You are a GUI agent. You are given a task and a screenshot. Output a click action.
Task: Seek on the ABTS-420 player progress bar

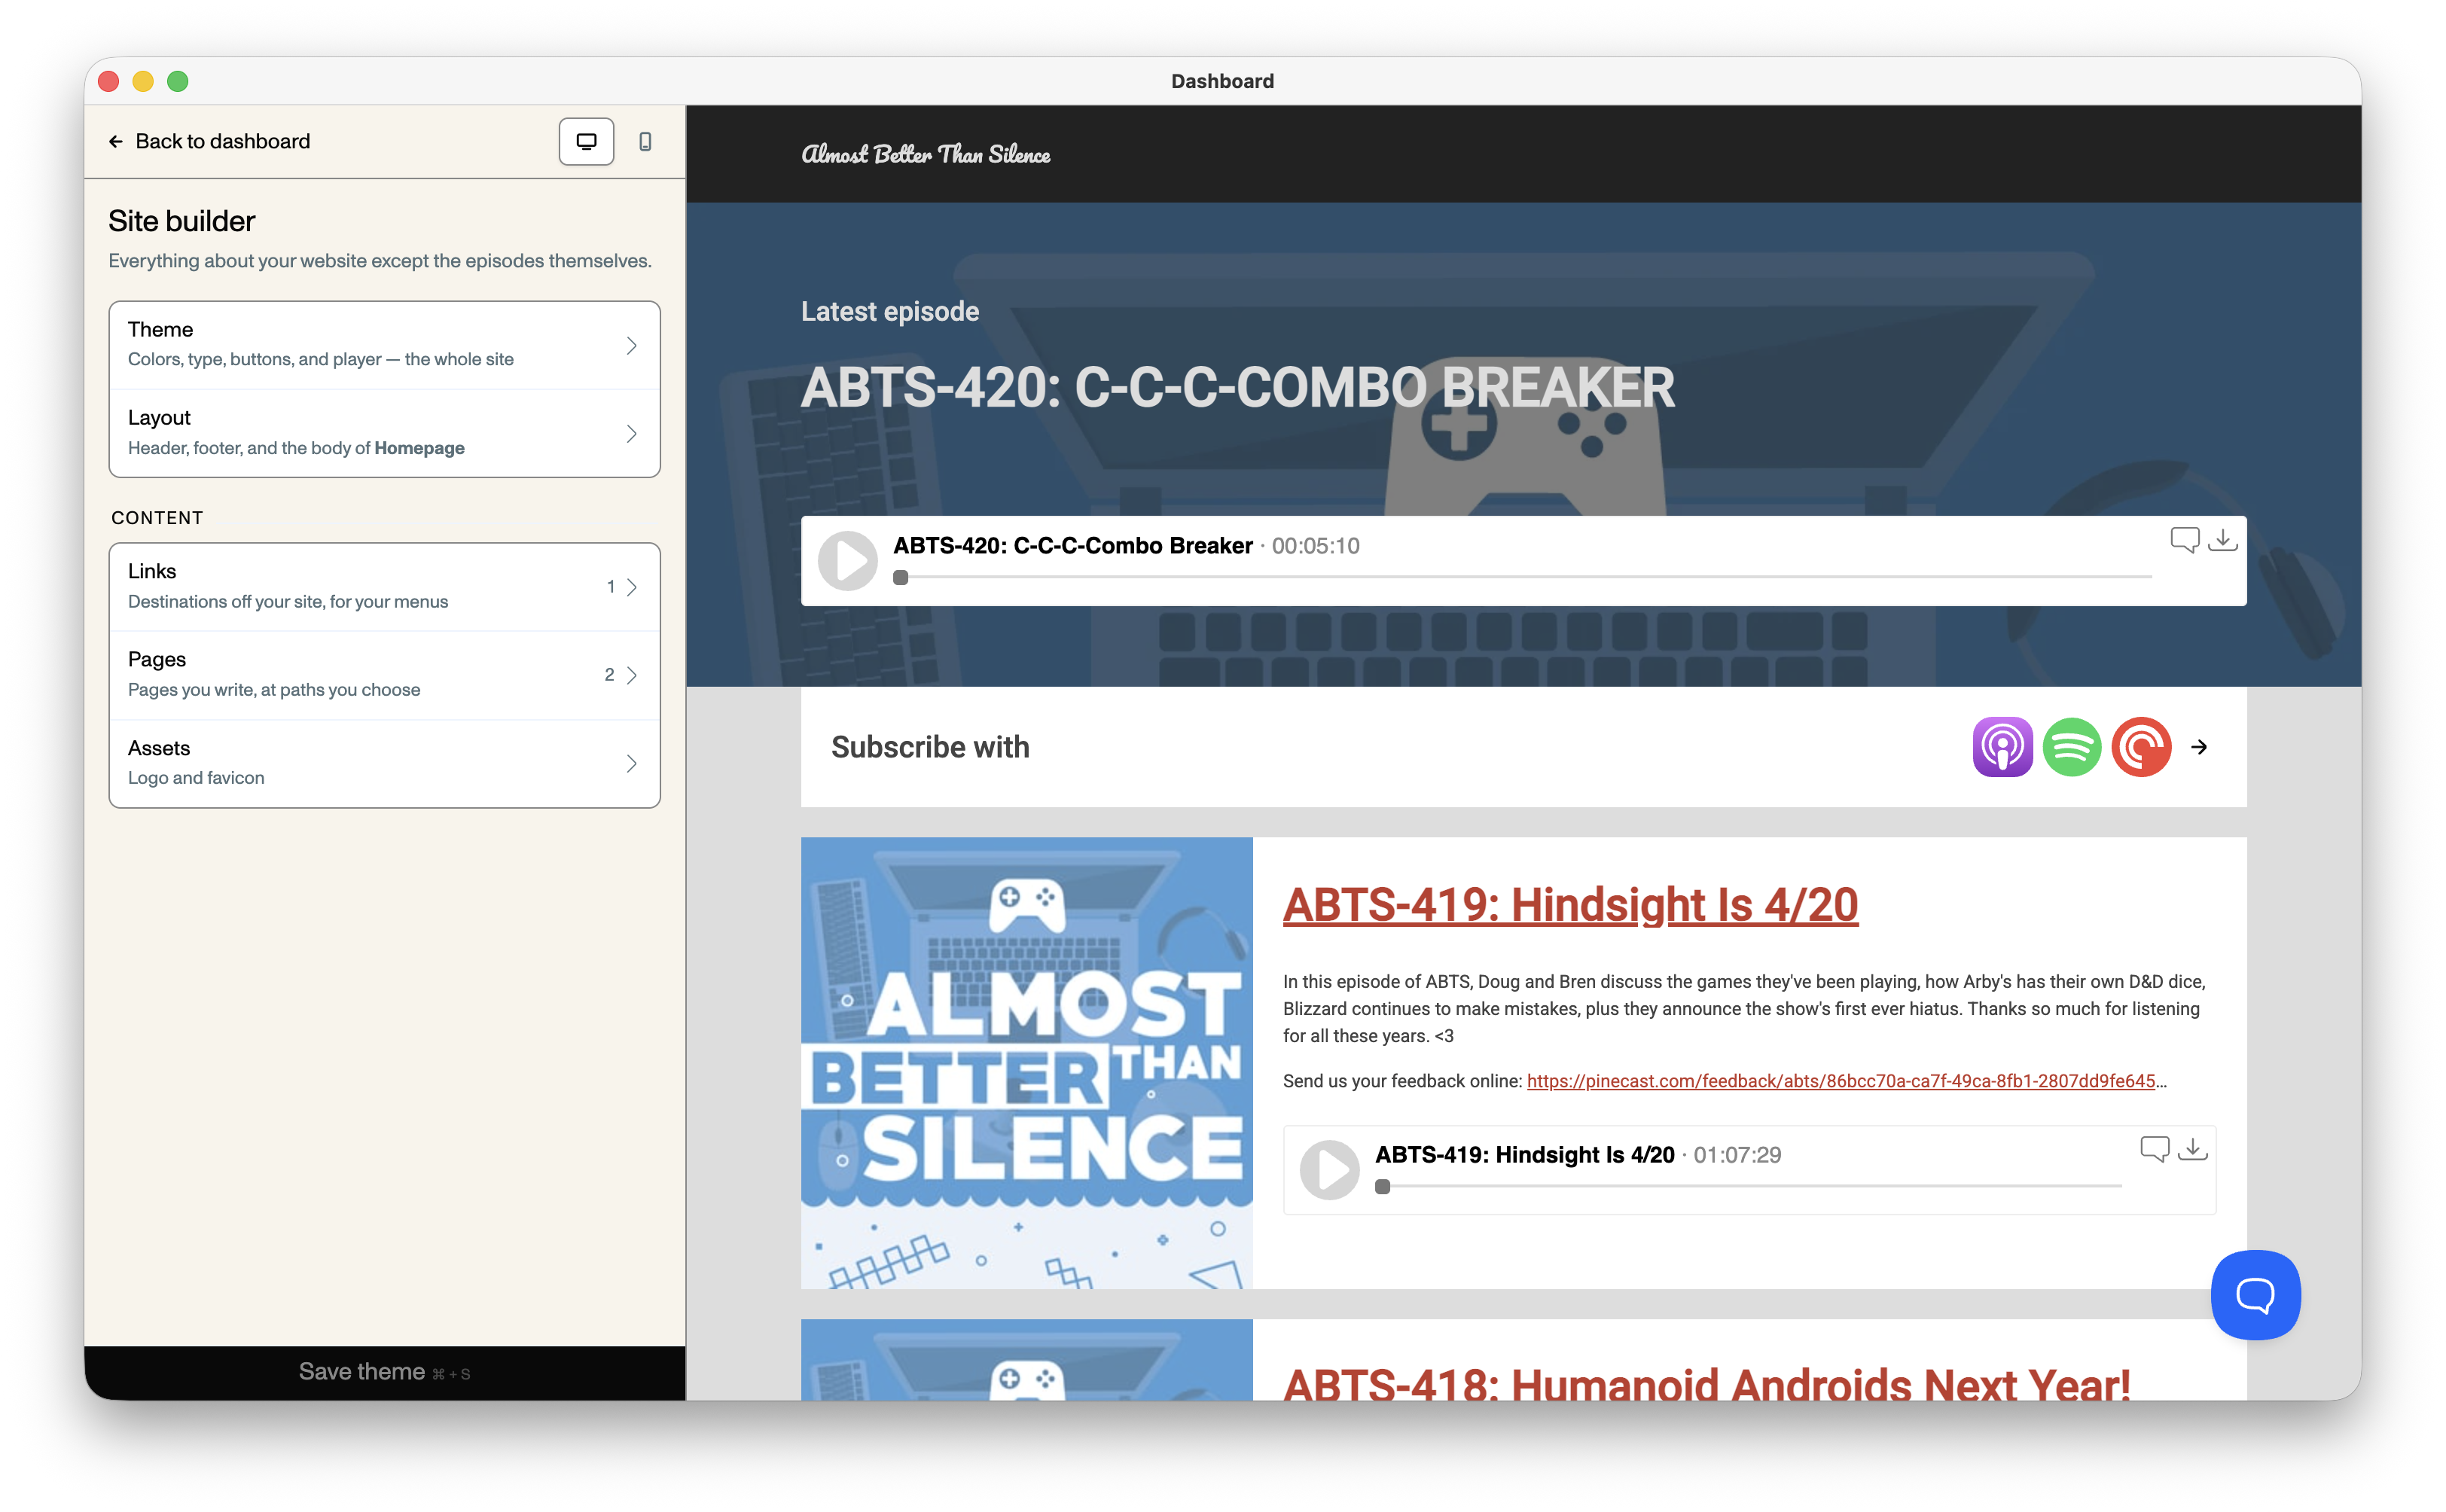(1521, 577)
